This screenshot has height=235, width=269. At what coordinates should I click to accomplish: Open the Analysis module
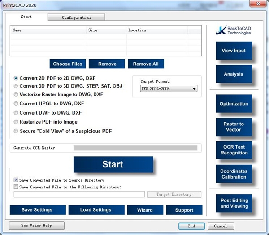pos(233,74)
